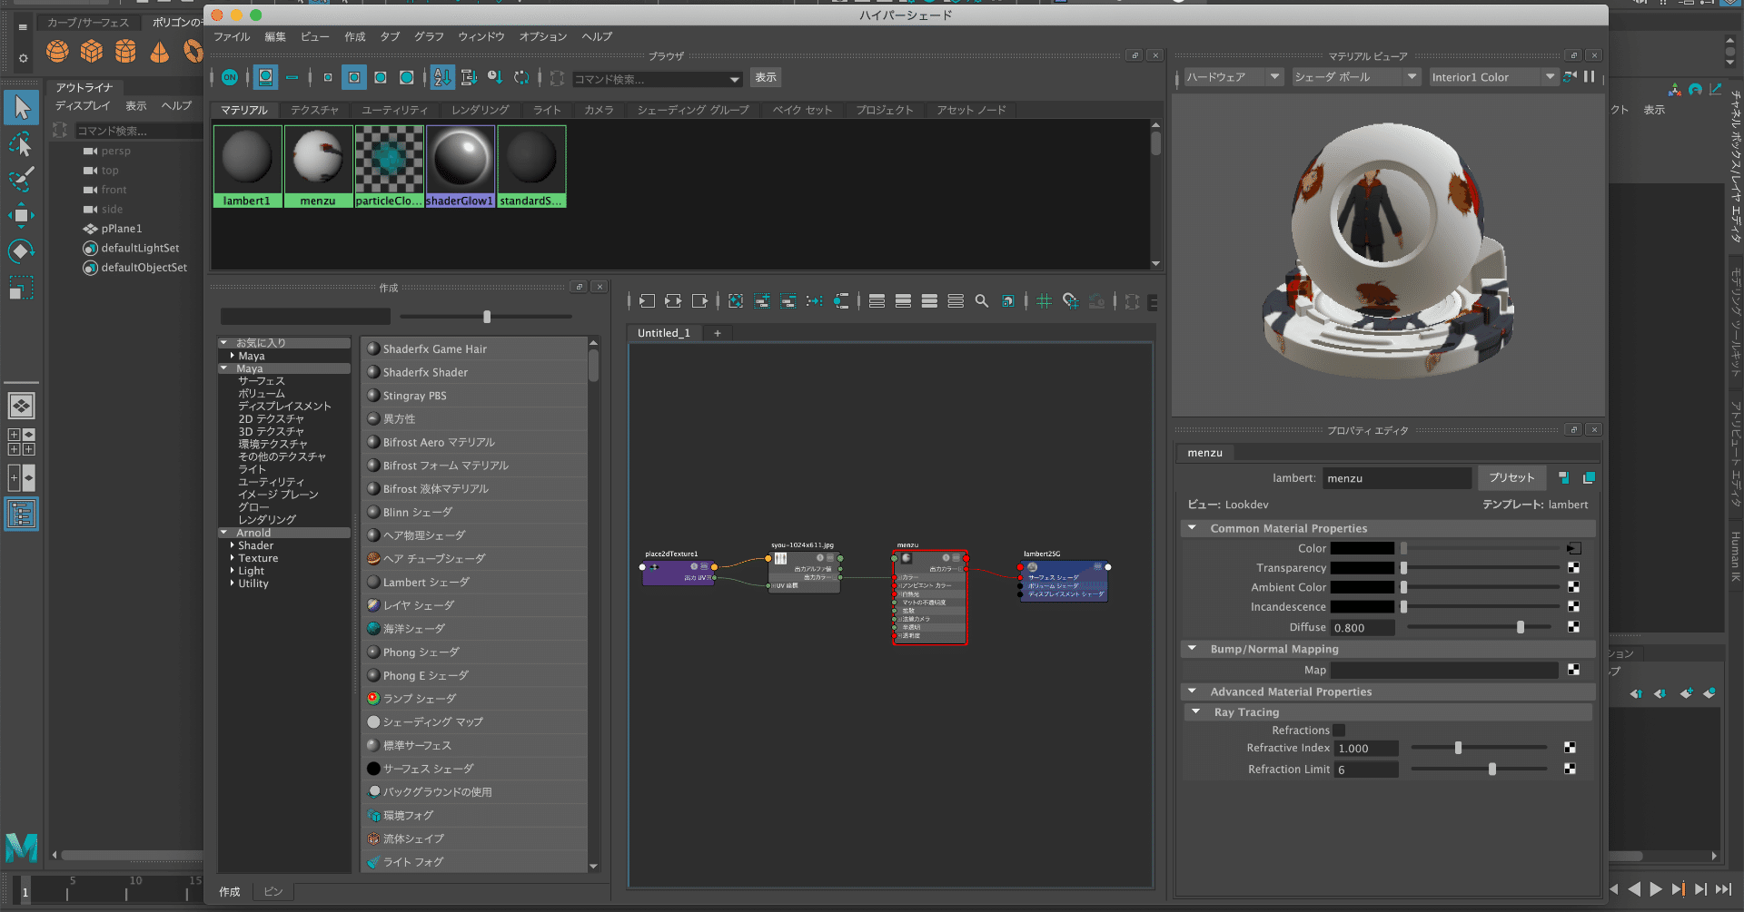Collapse the Common Material Properties section
1744x912 pixels.
pos(1192,528)
